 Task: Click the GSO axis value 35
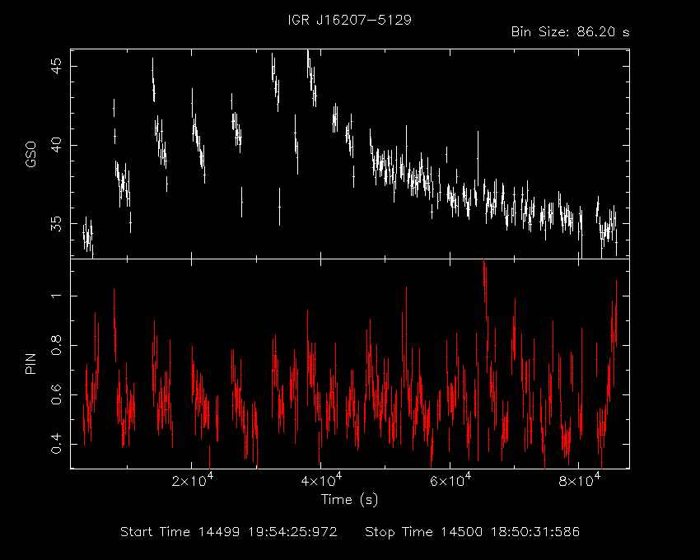click(57, 224)
